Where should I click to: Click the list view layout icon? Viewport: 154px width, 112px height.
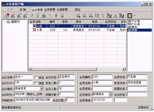point(130,16)
